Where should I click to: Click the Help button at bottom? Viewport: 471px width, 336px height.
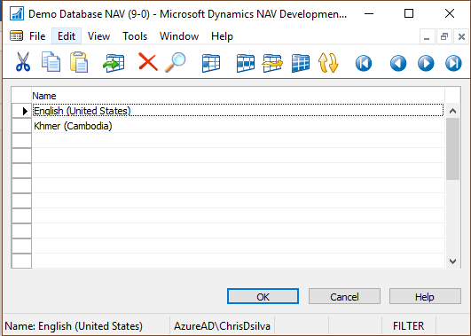click(425, 297)
